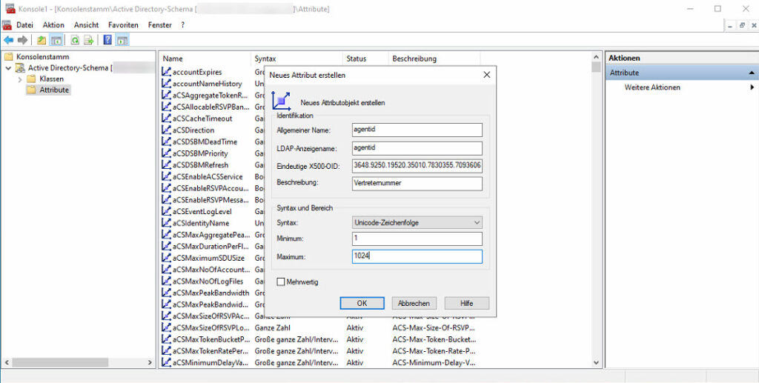The width and height of the screenshot is (759, 383).
Task: Click the Beschreibung text field
Action: click(417, 183)
